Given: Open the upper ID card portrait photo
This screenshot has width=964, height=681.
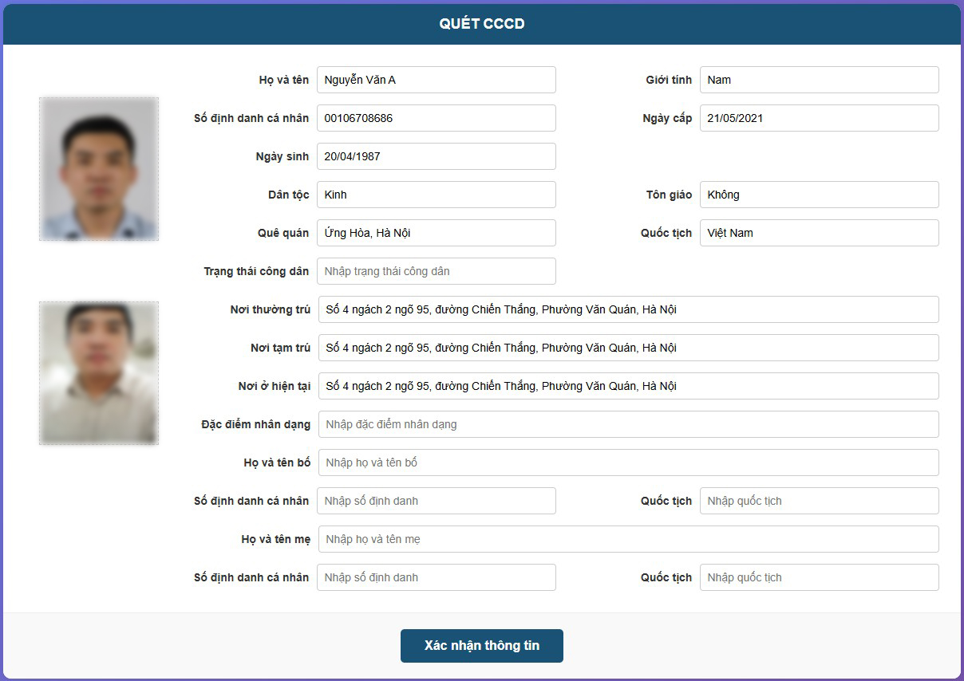Looking at the screenshot, I should [99, 169].
